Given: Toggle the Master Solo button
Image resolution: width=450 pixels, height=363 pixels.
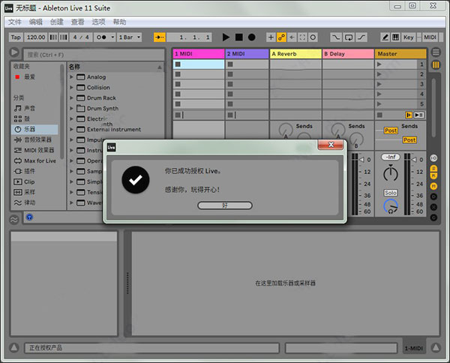Looking at the screenshot, I should click(x=391, y=193).
